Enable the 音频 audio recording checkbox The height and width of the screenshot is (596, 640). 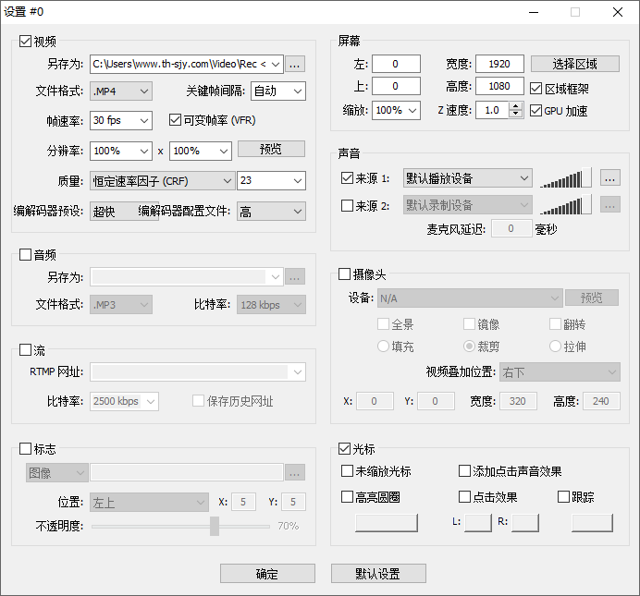point(26,254)
